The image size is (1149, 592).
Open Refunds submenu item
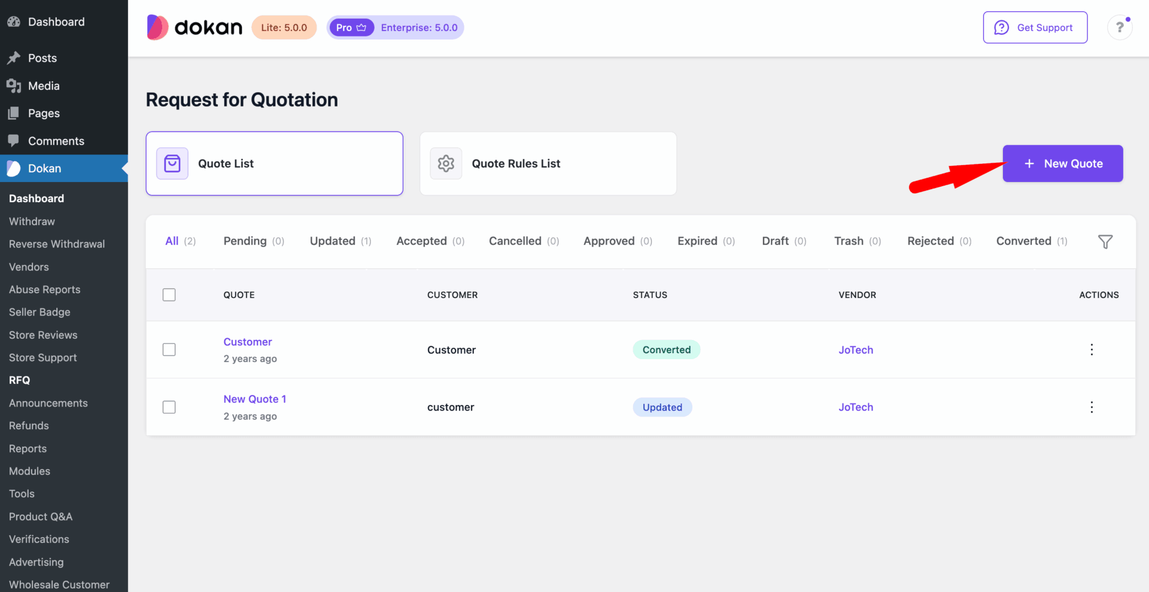click(29, 426)
